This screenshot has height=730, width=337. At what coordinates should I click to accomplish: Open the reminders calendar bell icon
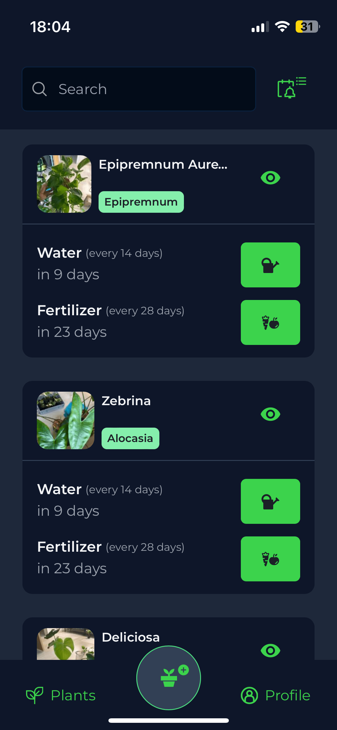click(291, 88)
